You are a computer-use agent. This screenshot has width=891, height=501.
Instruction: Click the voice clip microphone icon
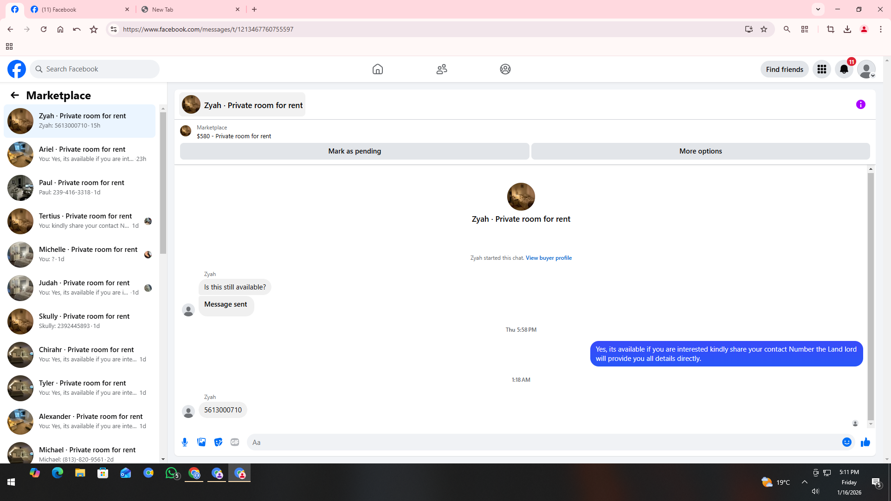pyautogui.click(x=185, y=442)
